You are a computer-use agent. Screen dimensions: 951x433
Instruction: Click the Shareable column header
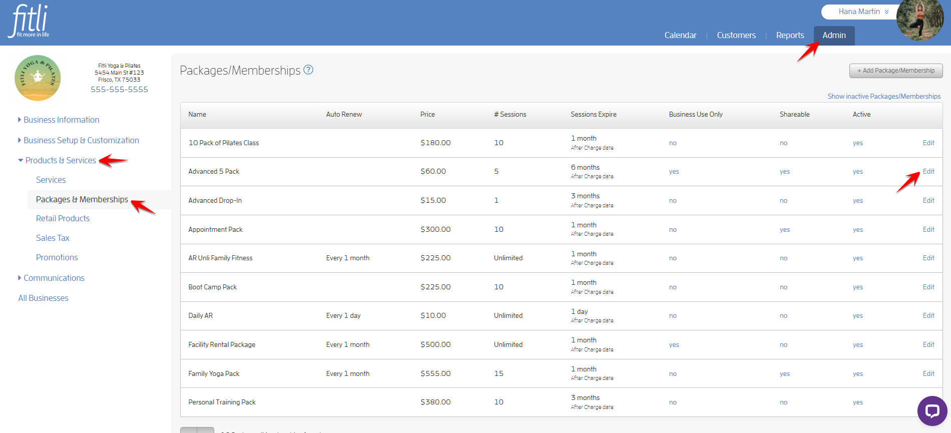pos(794,114)
